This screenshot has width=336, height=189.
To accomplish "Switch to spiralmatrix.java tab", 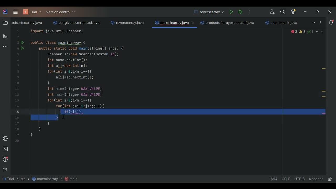I will (281, 23).
